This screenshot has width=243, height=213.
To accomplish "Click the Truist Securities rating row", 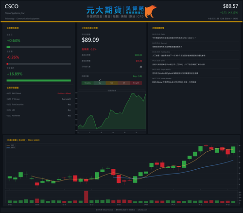I will (x=39, y=105).
